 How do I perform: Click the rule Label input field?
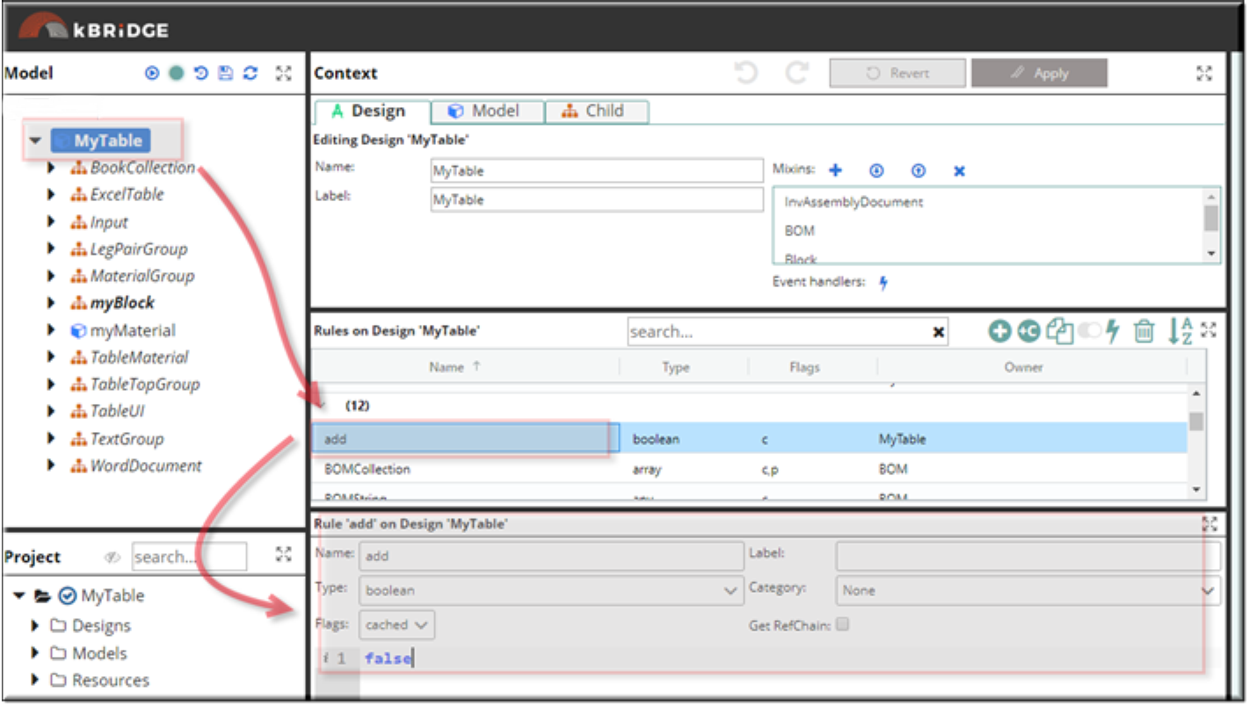(1028, 556)
